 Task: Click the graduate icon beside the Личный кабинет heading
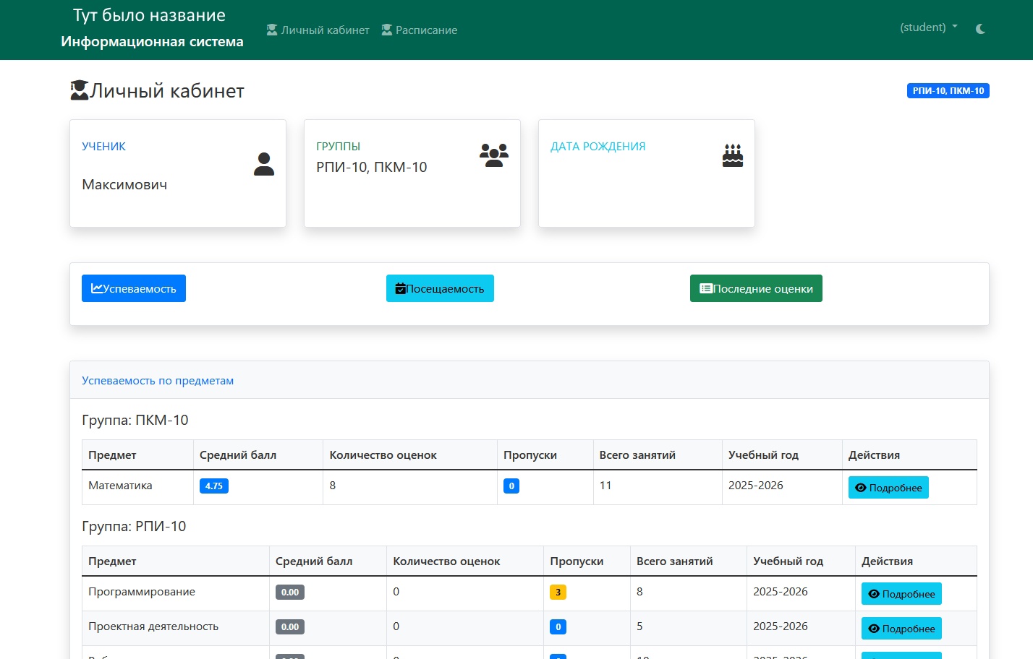[x=80, y=90]
